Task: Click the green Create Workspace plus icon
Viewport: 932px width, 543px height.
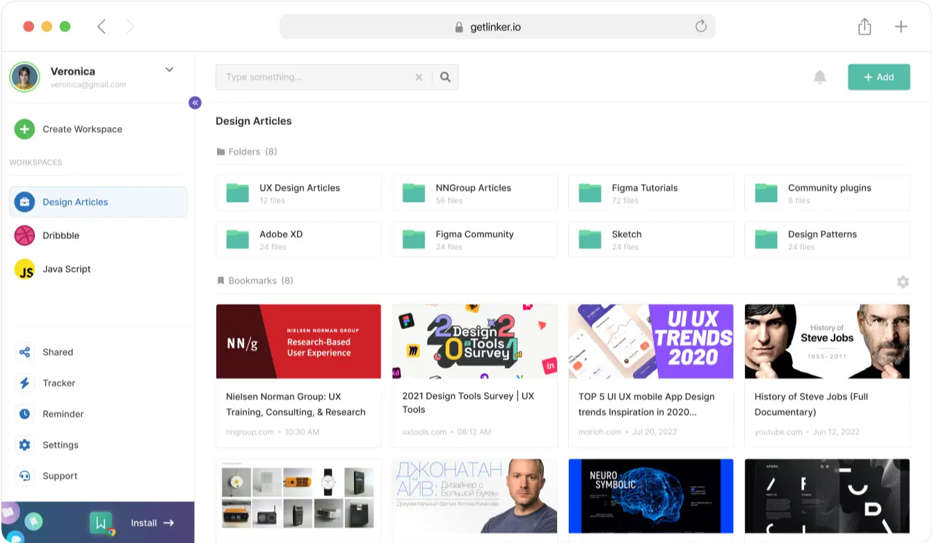Action: 24,129
